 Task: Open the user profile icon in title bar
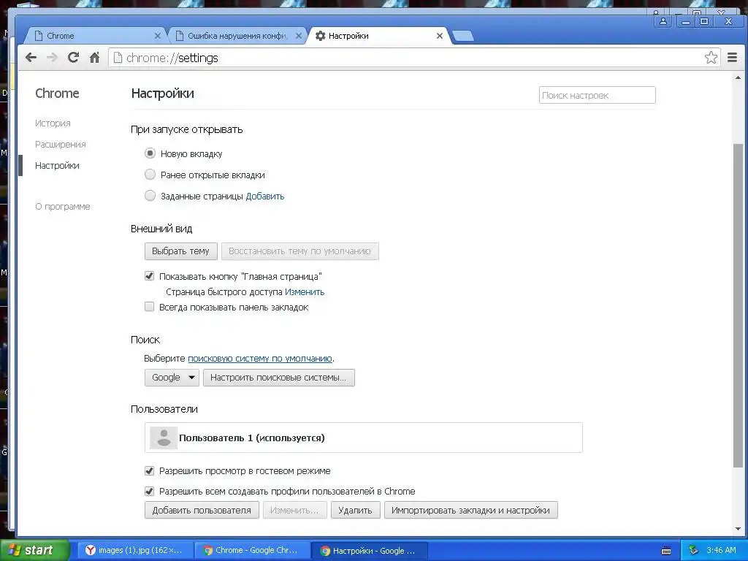663,21
